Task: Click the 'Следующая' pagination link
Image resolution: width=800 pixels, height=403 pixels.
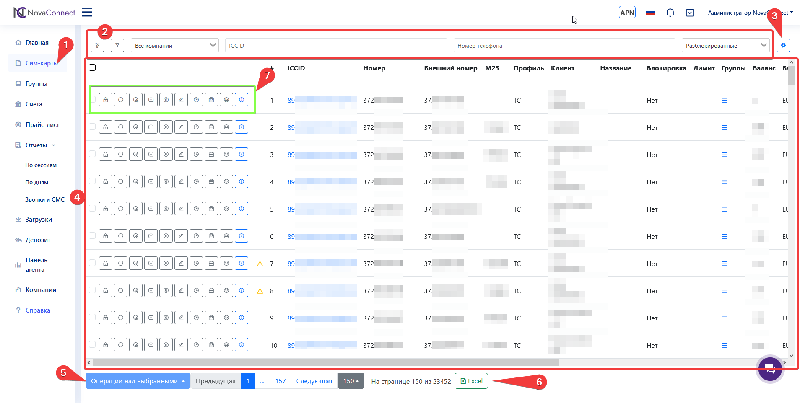Action: [314, 381]
